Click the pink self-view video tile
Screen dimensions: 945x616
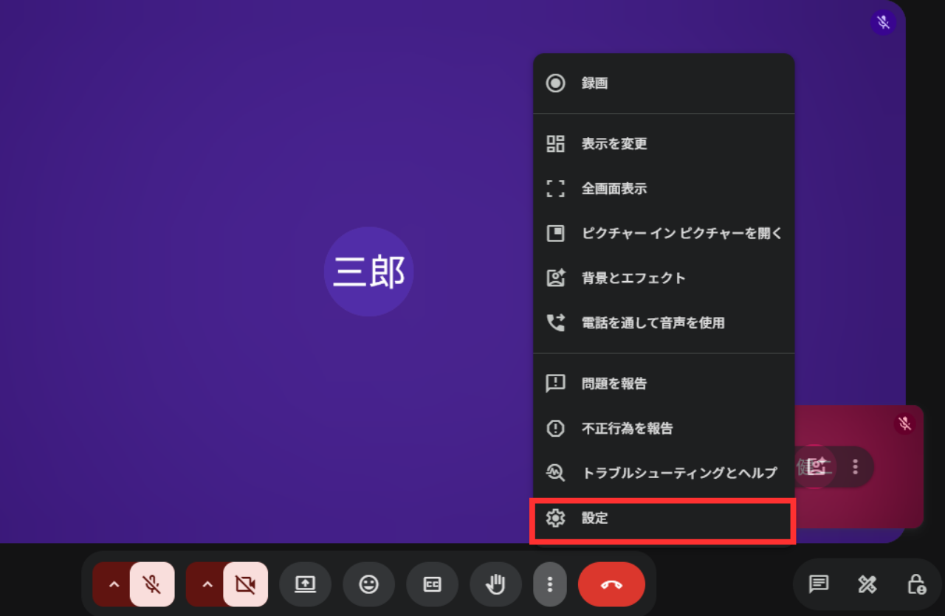tap(859, 466)
